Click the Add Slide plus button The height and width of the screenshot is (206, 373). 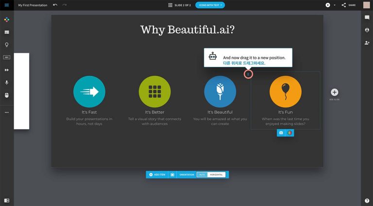tap(334, 92)
